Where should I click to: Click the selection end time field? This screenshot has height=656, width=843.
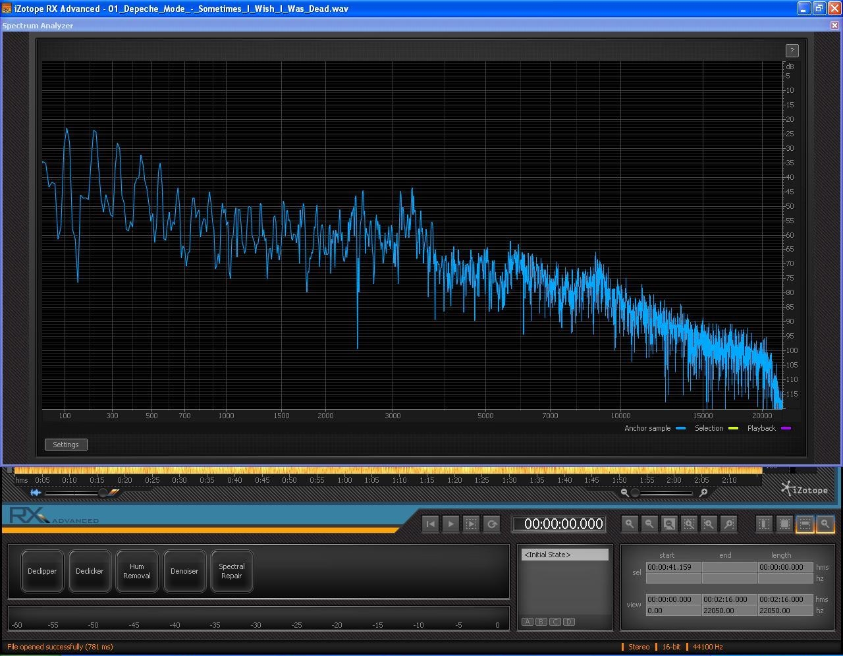[x=729, y=567]
